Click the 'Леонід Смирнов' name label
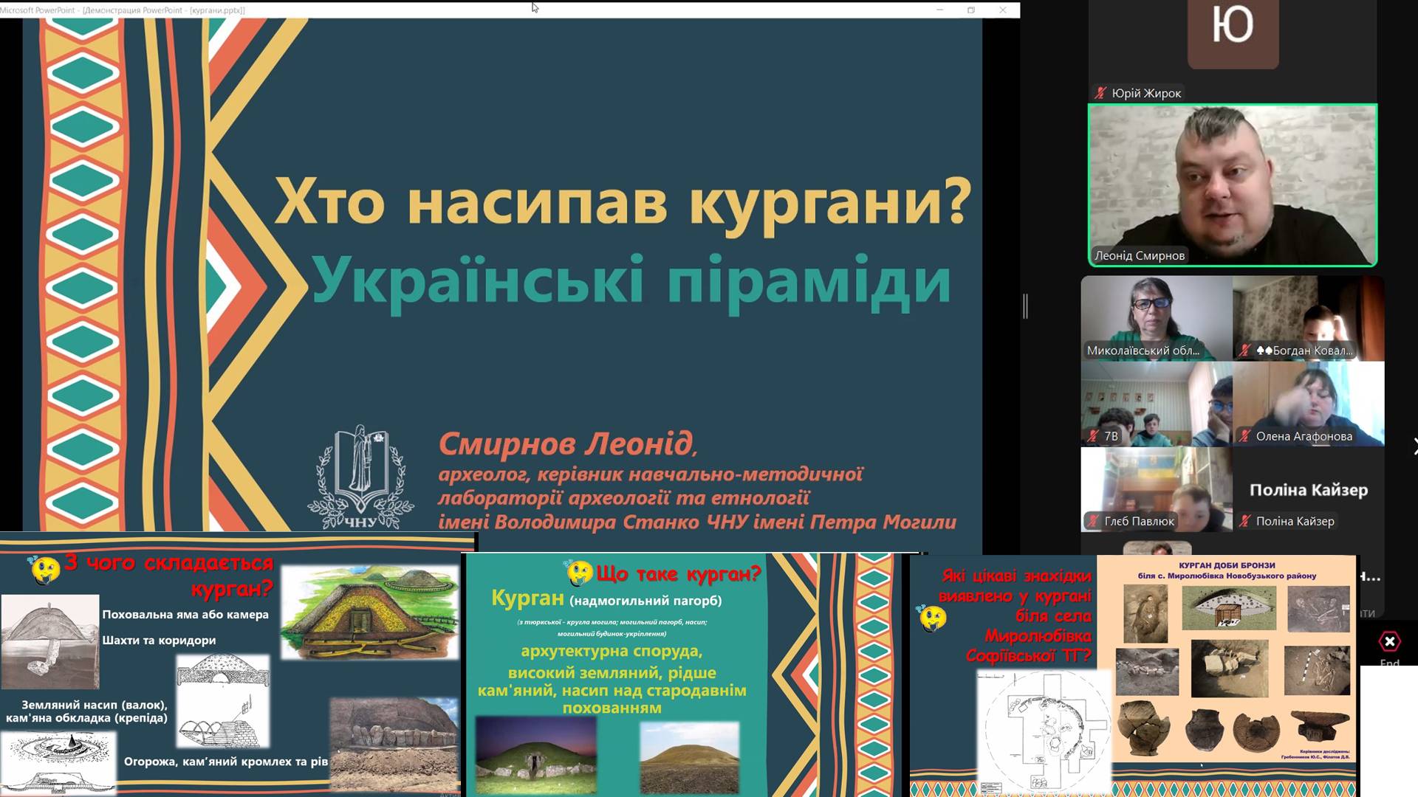The width and height of the screenshot is (1418, 797). point(1140,255)
